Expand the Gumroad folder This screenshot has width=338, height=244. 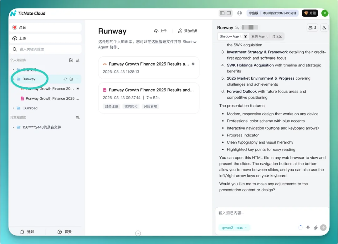[x=13, y=108]
